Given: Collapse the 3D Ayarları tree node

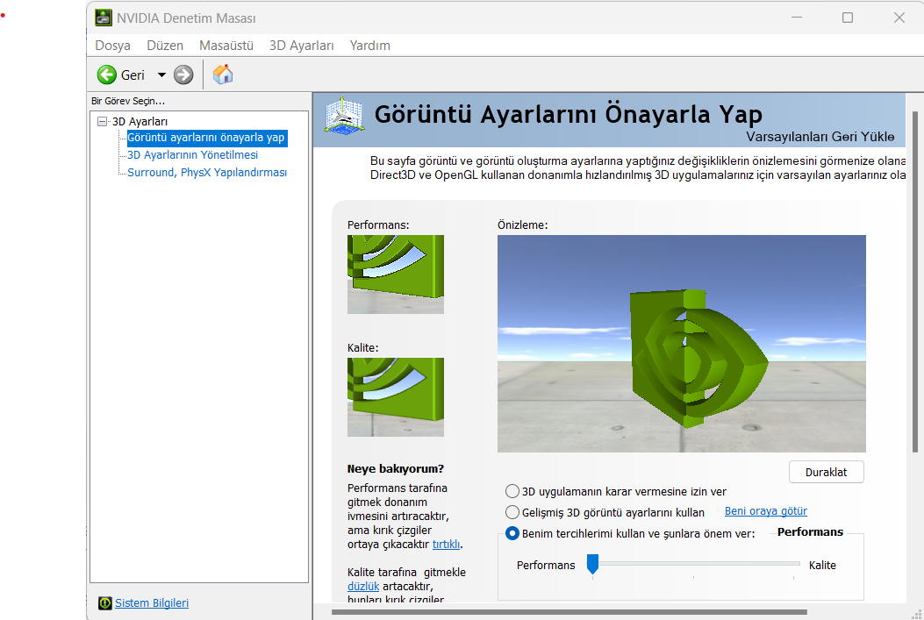Looking at the screenshot, I should pos(102,121).
